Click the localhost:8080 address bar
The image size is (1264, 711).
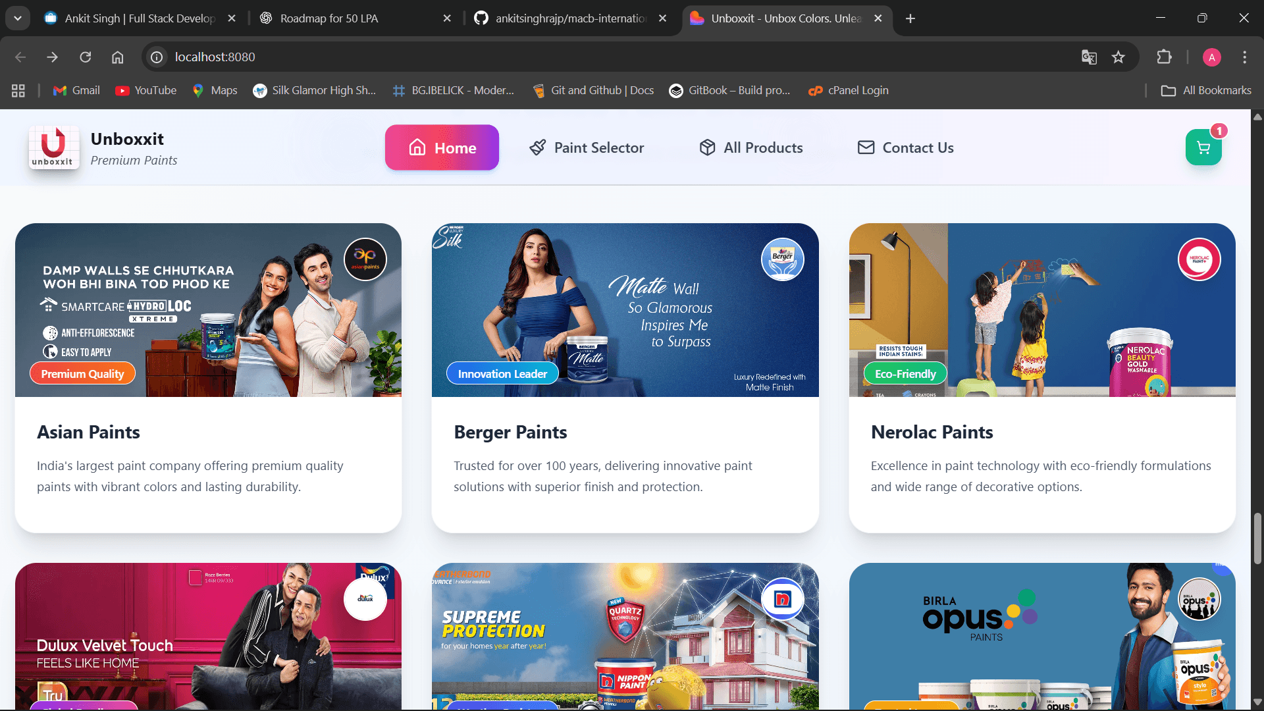(215, 57)
